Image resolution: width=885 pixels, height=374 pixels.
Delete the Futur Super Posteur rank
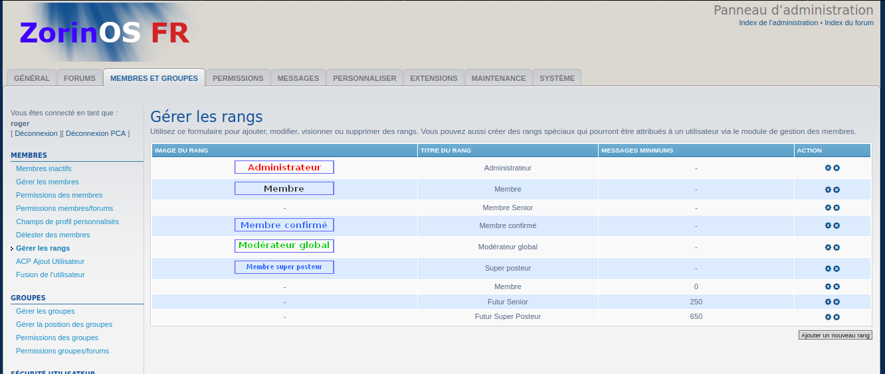tap(836, 317)
